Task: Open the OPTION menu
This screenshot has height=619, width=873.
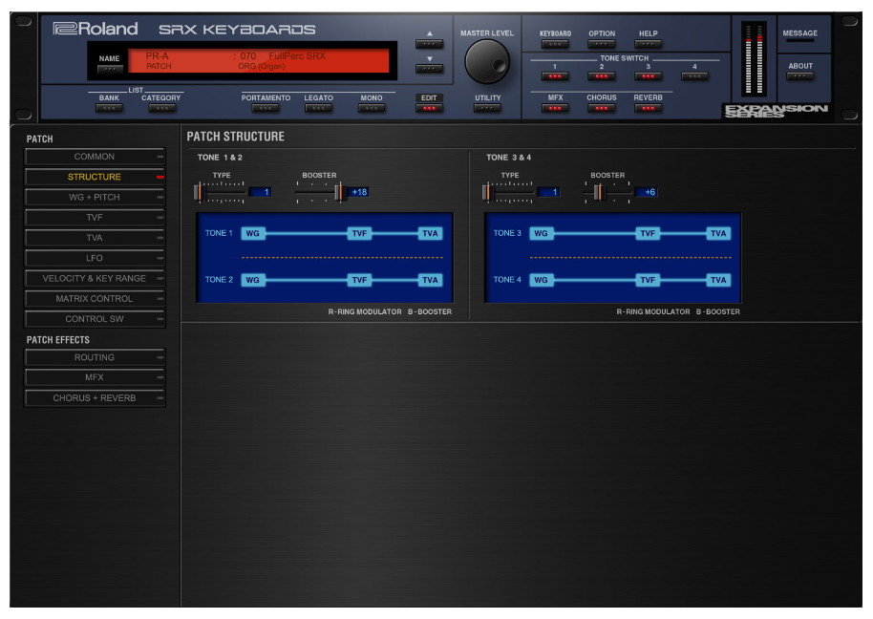Action: (602, 43)
